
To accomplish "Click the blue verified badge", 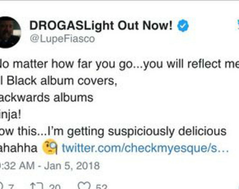I will tap(183, 26).
